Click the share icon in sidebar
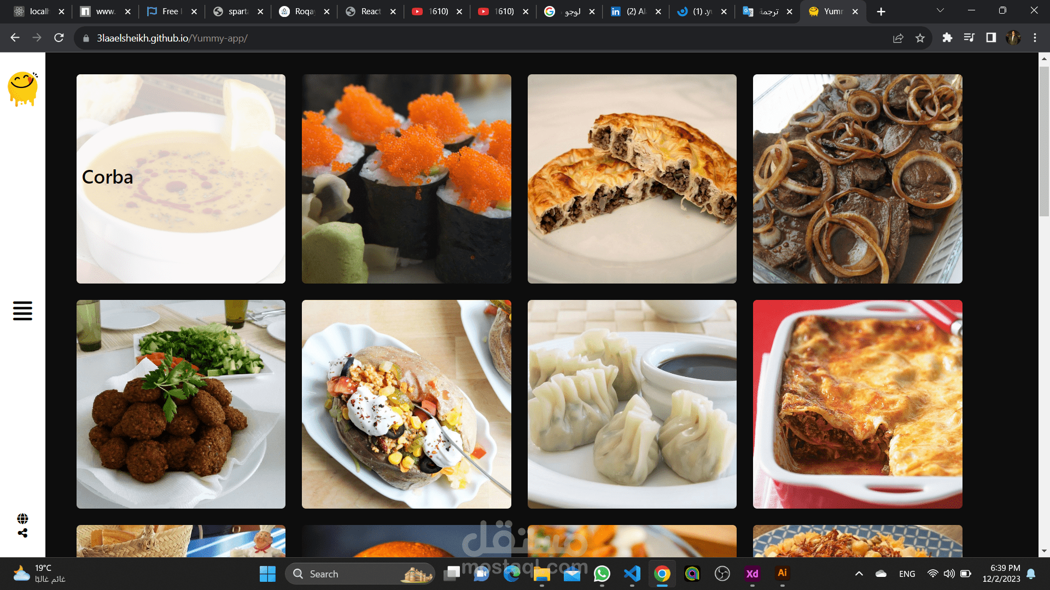This screenshot has width=1050, height=590. click(22, 533)
